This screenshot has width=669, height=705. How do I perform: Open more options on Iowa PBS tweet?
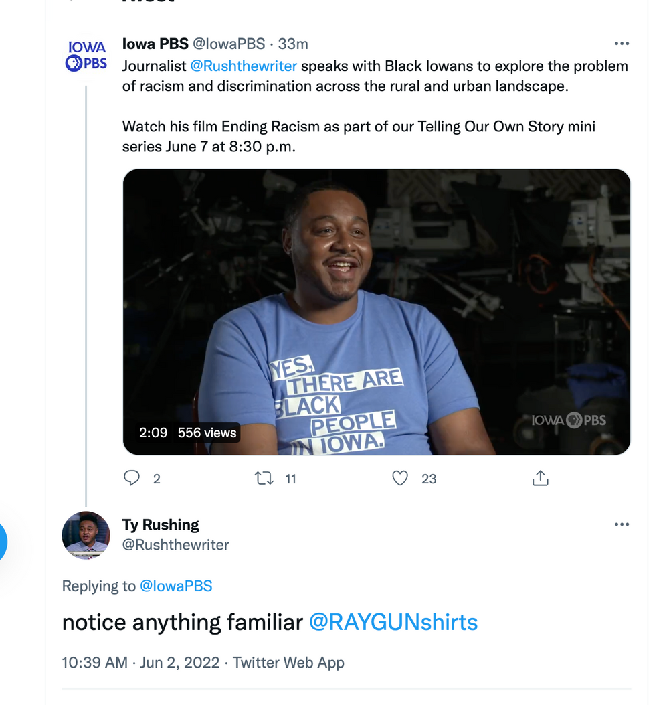pos(622,44)
